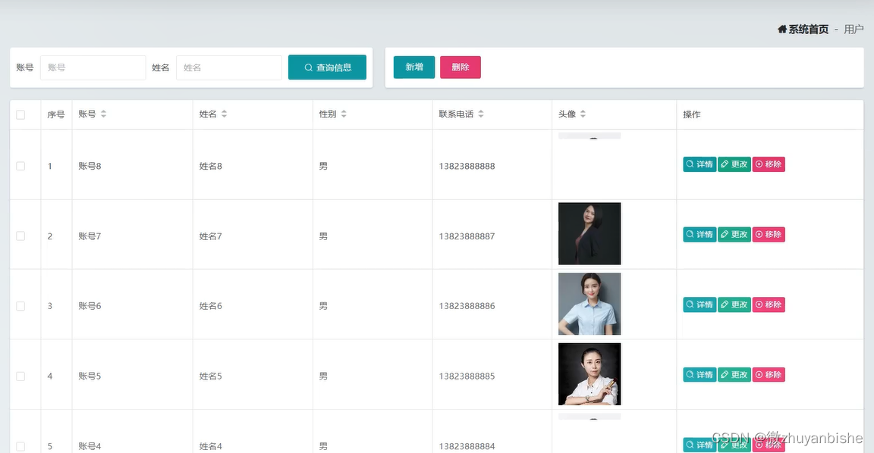Click the 序号 column header
Viewport: 874px width, 453px height.
click(x=55, y=114)
